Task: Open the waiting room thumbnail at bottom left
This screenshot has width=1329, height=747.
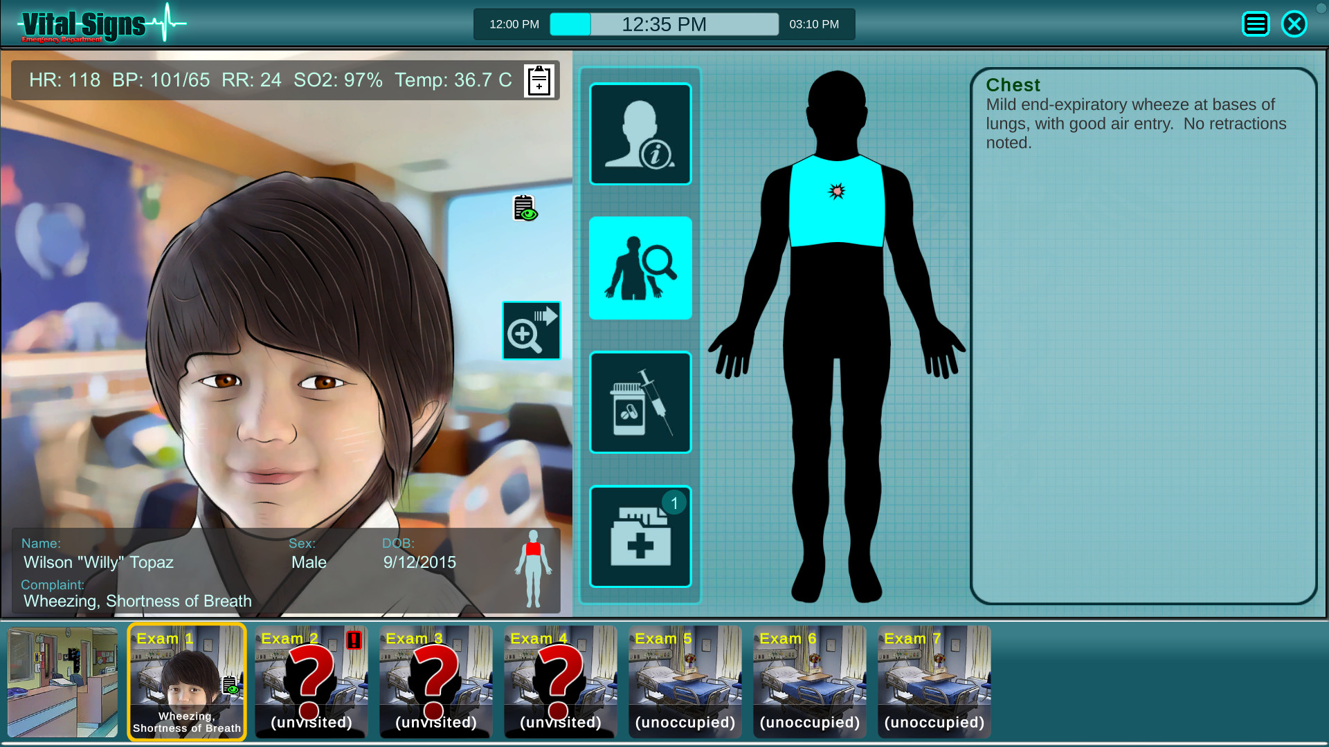Action: (x=62, y=681)
